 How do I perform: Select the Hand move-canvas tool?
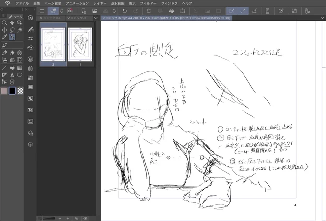tap(12, 23)
